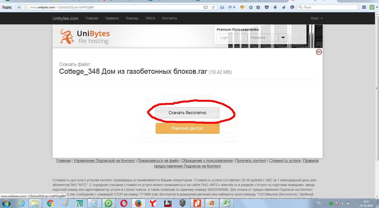Open Mail.ru Agent green @ icon
The image size is (379, 208).
click(x=109, y=203)
